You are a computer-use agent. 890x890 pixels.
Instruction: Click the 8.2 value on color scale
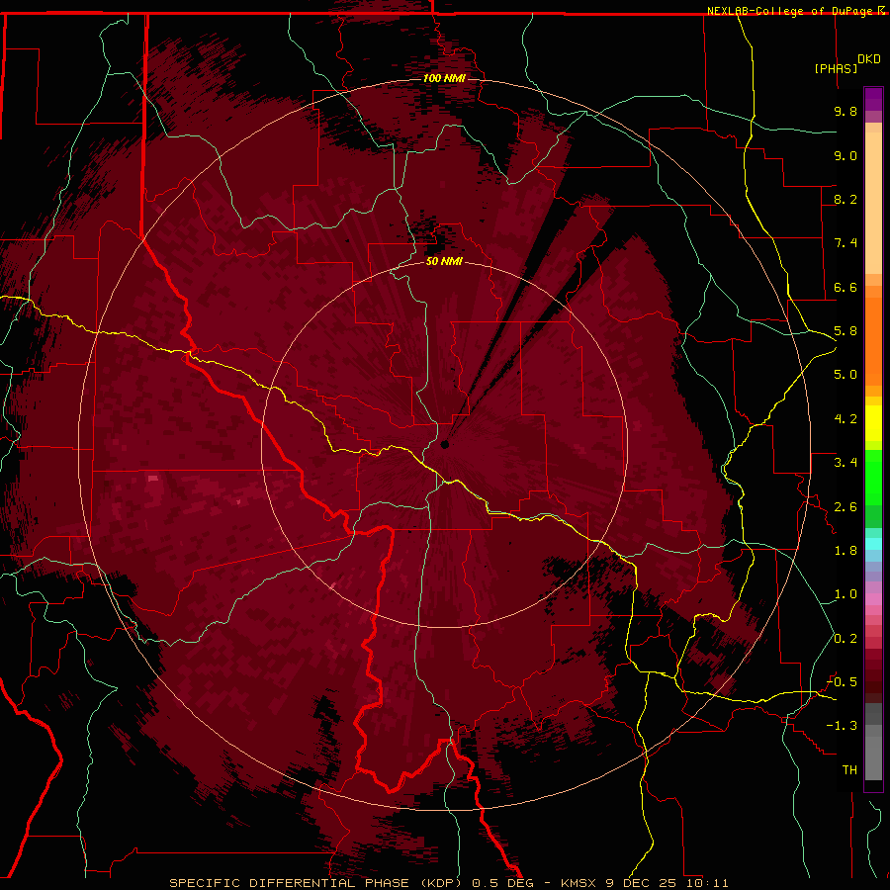(845, 199)
